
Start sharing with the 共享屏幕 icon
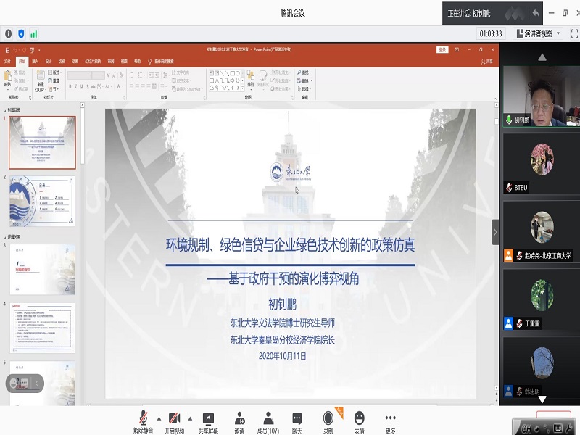[208, 418]
